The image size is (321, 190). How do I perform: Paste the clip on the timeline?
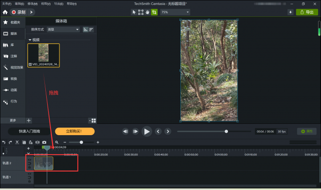point(31,142)
